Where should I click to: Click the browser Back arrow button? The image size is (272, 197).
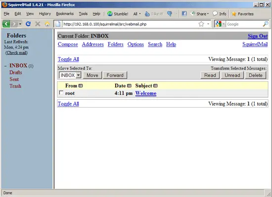pyautogui.click(x=6, y=24)
